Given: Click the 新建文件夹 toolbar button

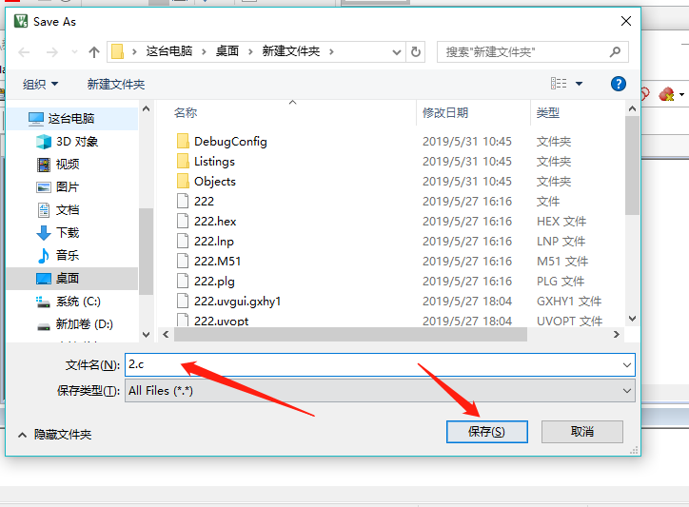Looking at the screenshot, I should pyautogui.click(x=116, y=84).
